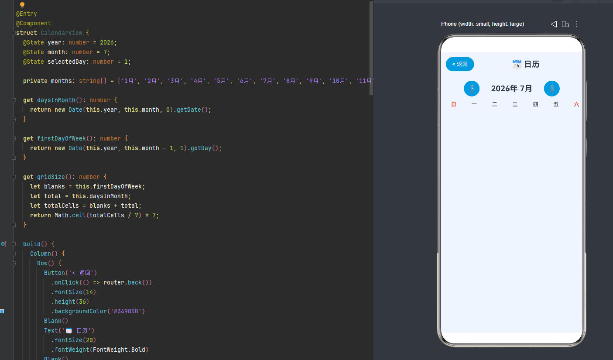Click 'FontWeight.Bold' in code
Screen dimensions: 613x360
pos(119,350)
